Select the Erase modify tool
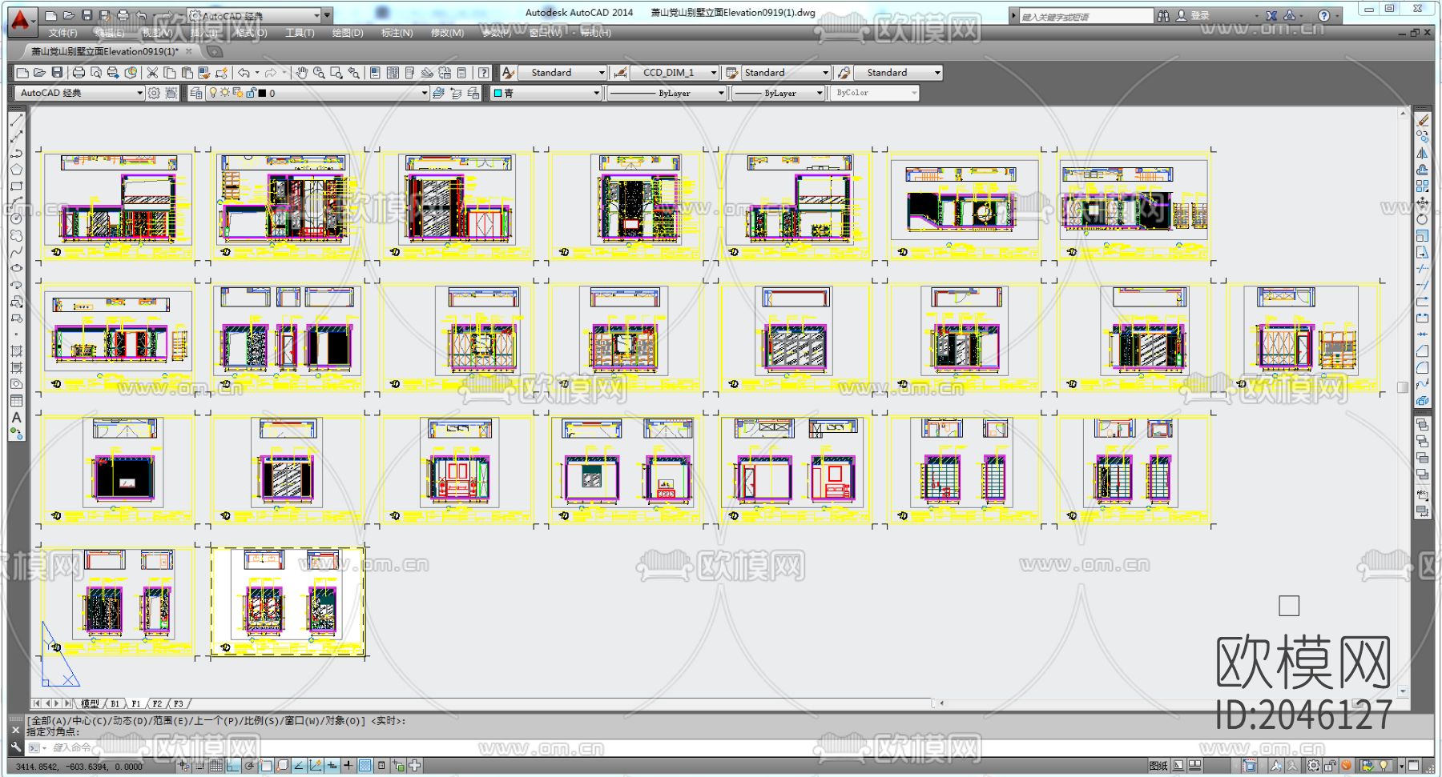The width and height of the screenshot is (1442, 777). [1422, 120]
